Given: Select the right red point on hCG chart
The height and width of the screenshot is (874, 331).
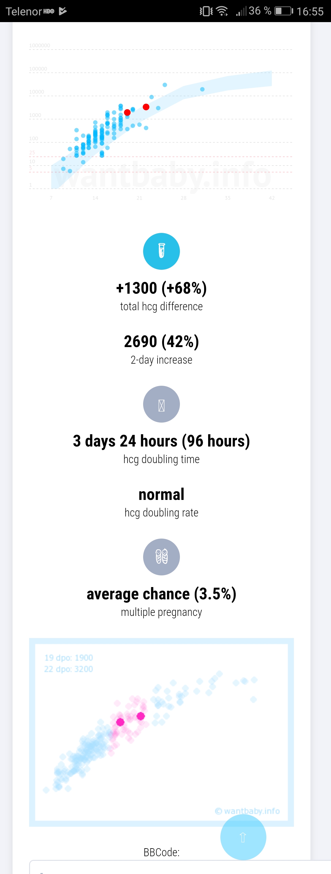Looking at the screenshot, I should (x=146, y=107).
